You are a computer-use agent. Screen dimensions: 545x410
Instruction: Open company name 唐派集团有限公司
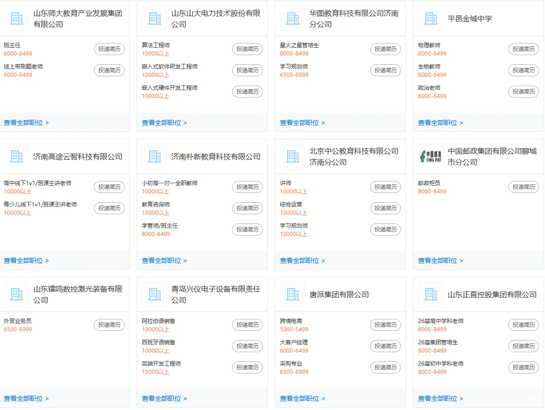tap(339, 295)
